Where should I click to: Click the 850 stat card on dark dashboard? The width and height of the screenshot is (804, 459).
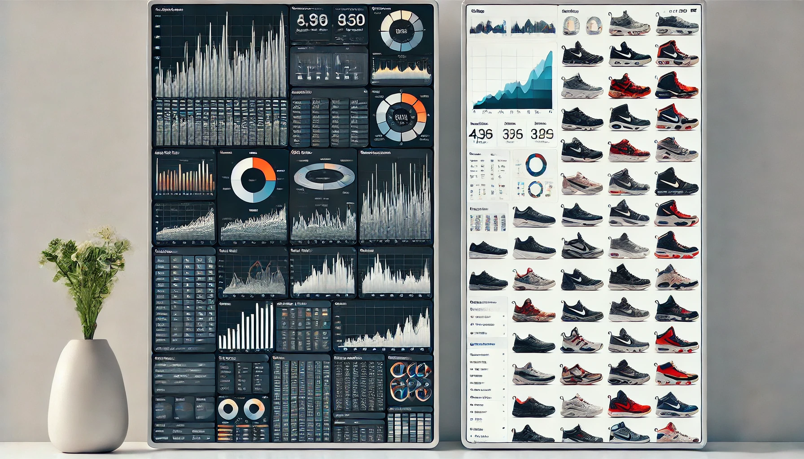pyautogui.click(x=350, y=25)
